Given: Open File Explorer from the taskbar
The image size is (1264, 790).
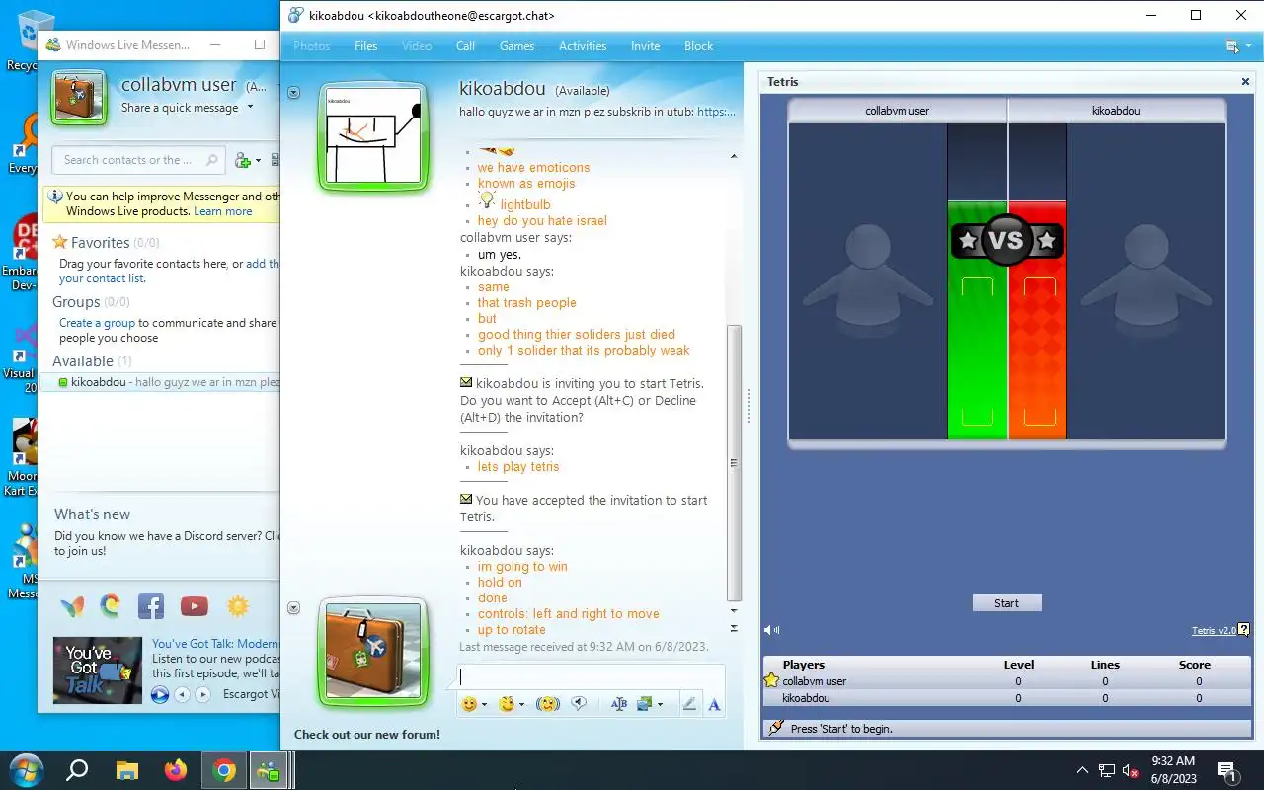Looking at the screenshot, I should pos(127,770).
